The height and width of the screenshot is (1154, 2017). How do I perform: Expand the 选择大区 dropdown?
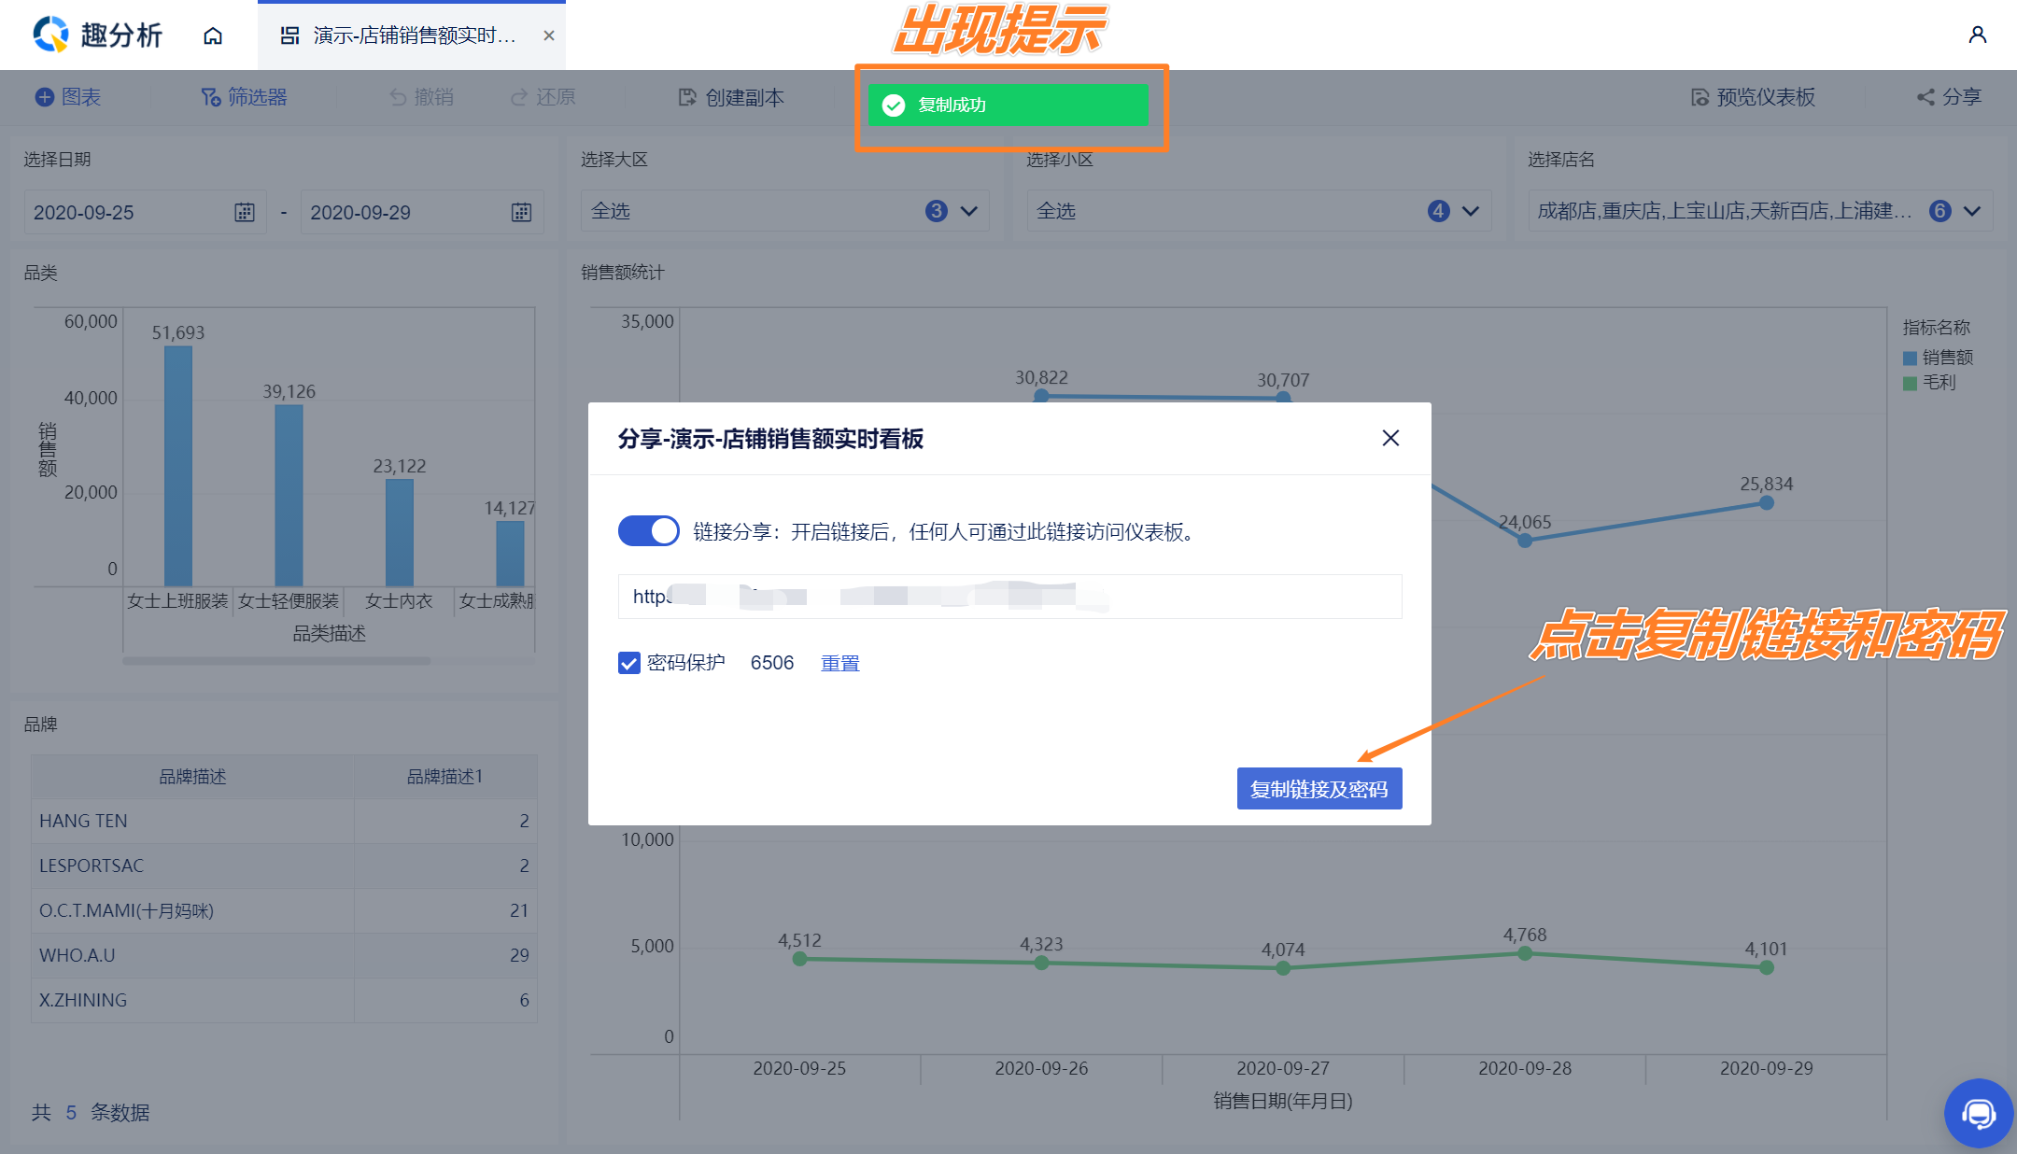coord(969,211)
